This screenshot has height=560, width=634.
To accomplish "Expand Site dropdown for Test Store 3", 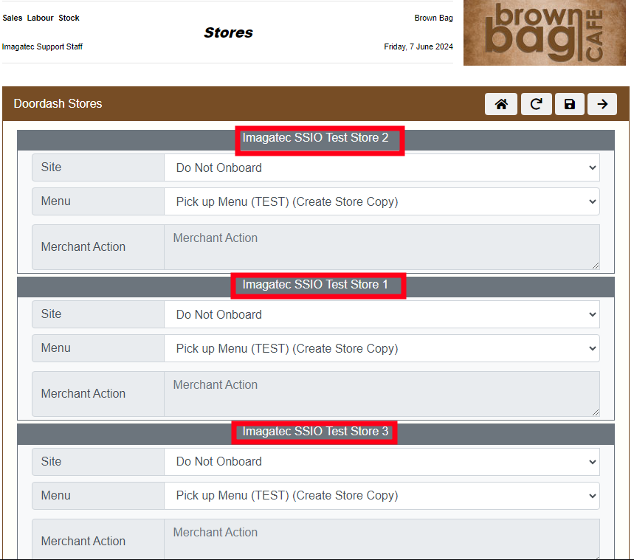I will [382, 462].
